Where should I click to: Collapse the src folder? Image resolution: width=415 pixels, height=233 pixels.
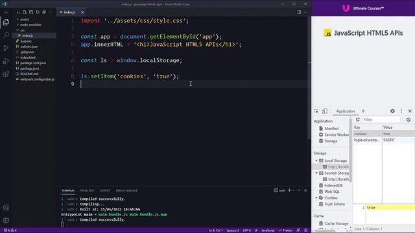click(22, 30)
